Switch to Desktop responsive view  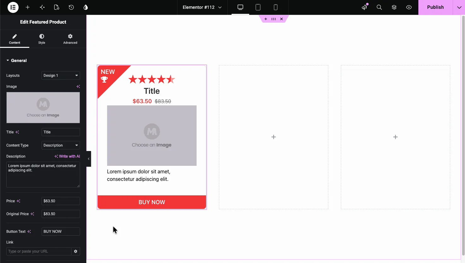coord(240,7)
